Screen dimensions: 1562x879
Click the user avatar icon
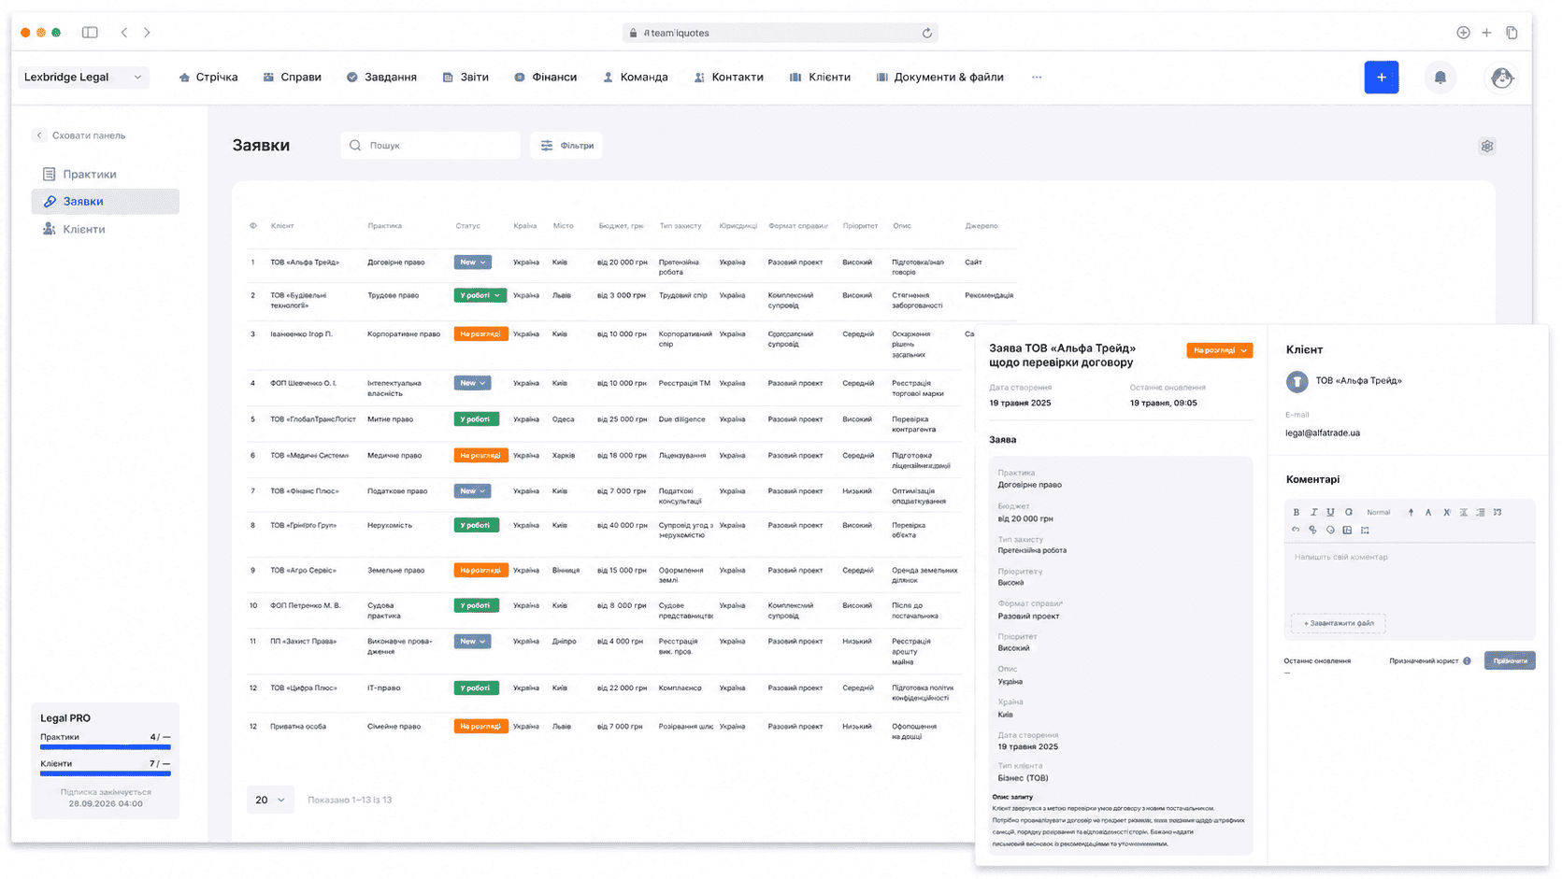tap(1502, 78)
